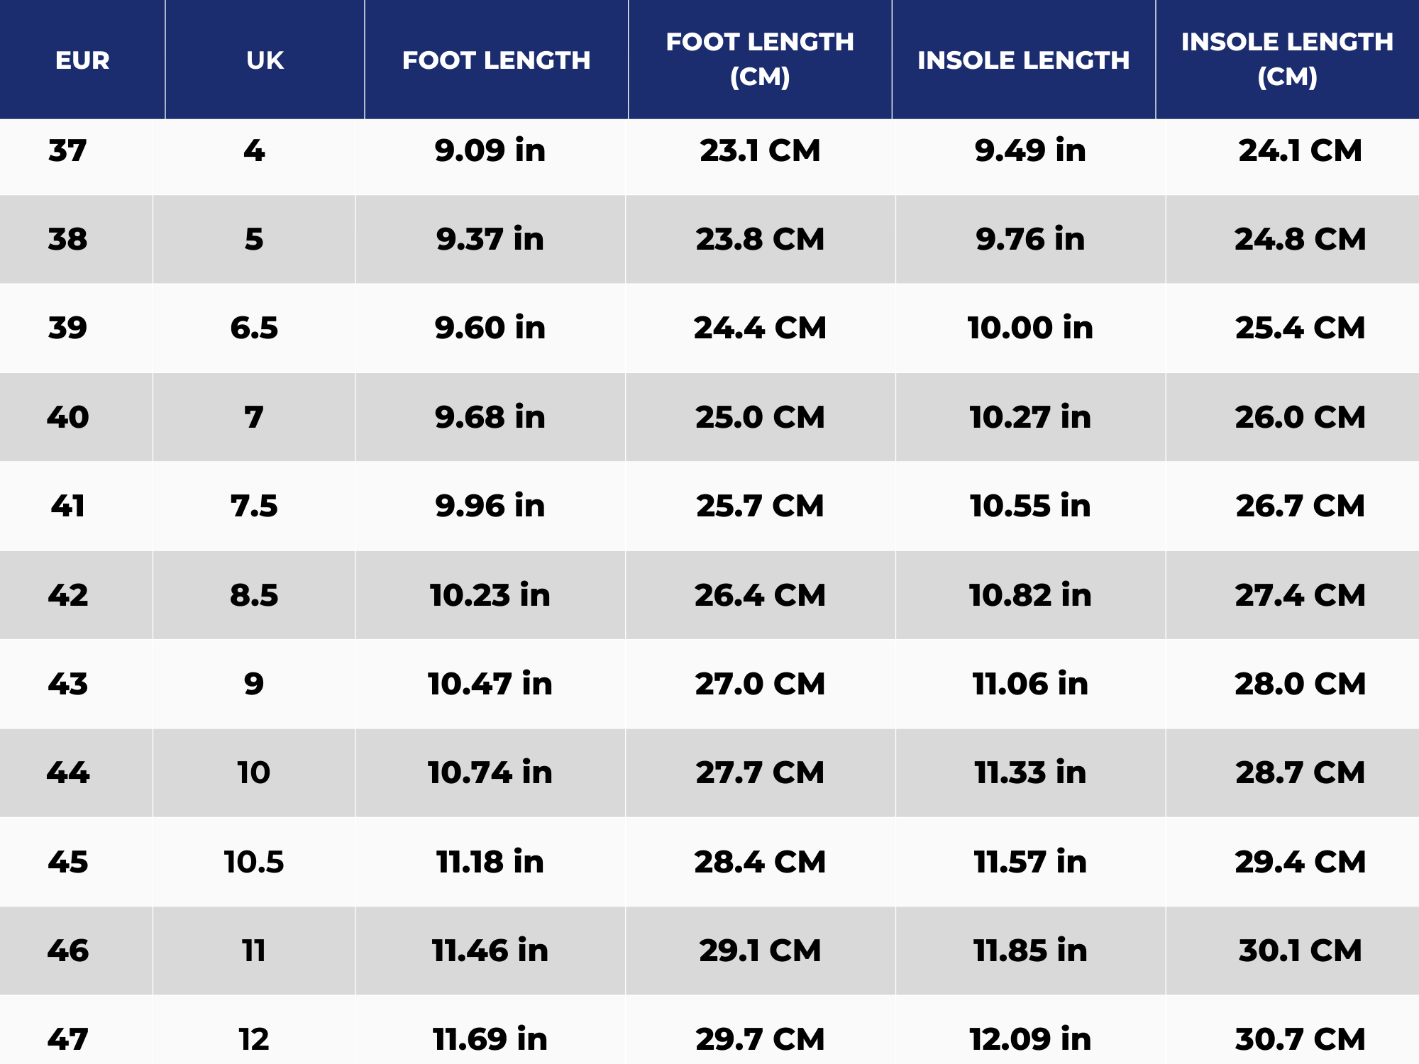Viewport: 1419px width, 1064px height.
Task: Click the 9.37 in foot length cell
Action: coord(490,239)
